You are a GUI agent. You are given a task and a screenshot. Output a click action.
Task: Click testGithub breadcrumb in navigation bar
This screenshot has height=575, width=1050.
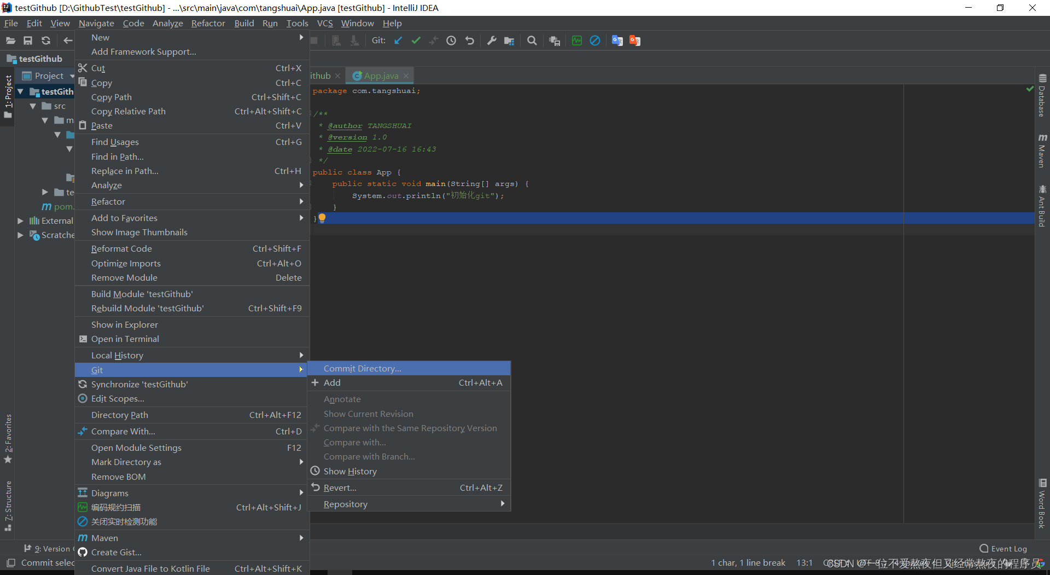(x=34, y=59)
